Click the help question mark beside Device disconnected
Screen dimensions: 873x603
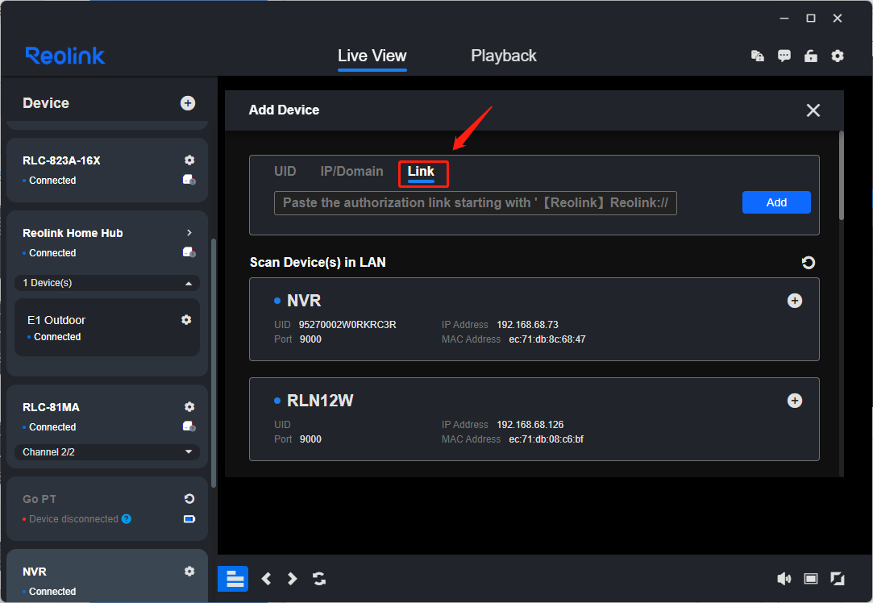pos(127,519)
